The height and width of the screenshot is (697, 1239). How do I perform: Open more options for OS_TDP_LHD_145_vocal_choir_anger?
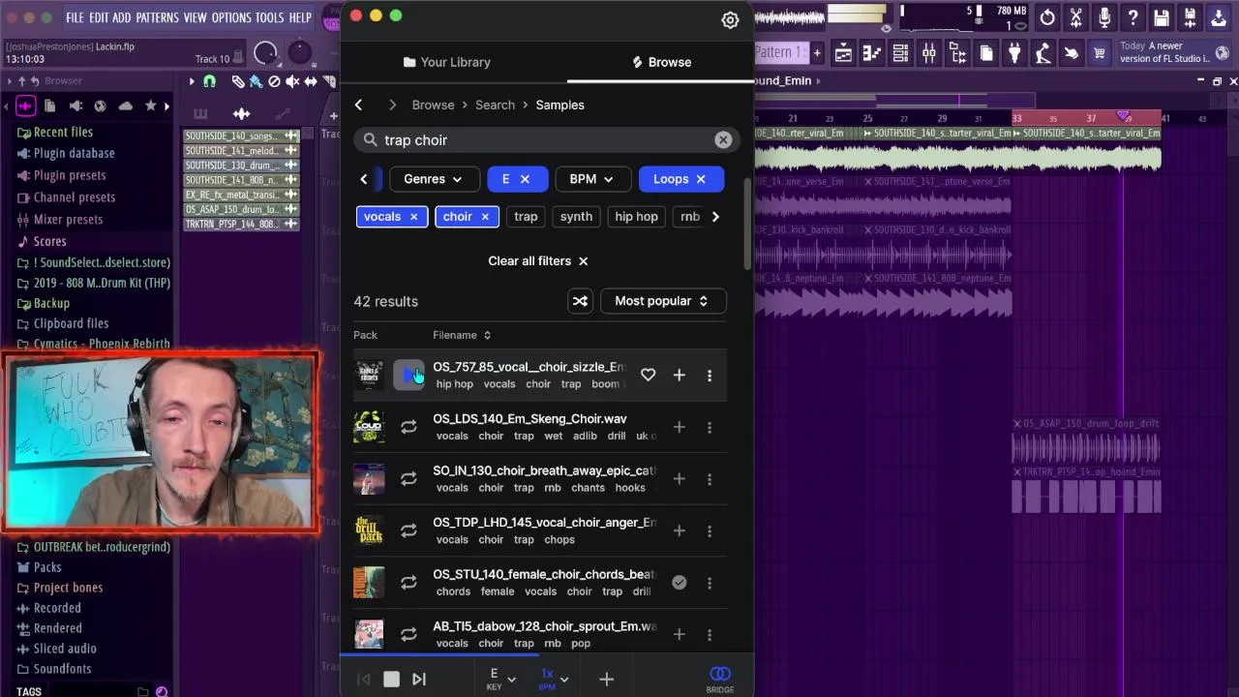709,530
